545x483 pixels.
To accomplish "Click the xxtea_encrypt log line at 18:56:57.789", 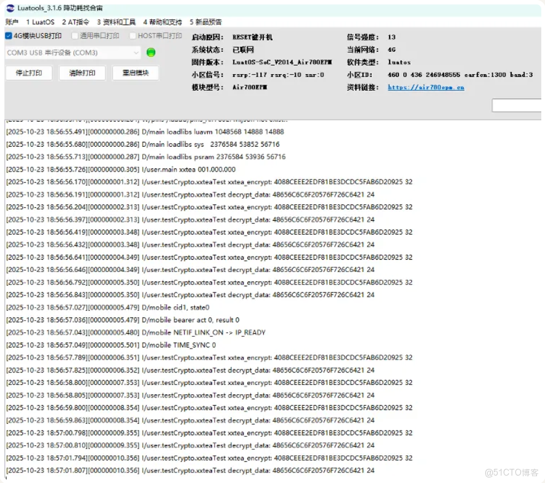I will point(209,357).
